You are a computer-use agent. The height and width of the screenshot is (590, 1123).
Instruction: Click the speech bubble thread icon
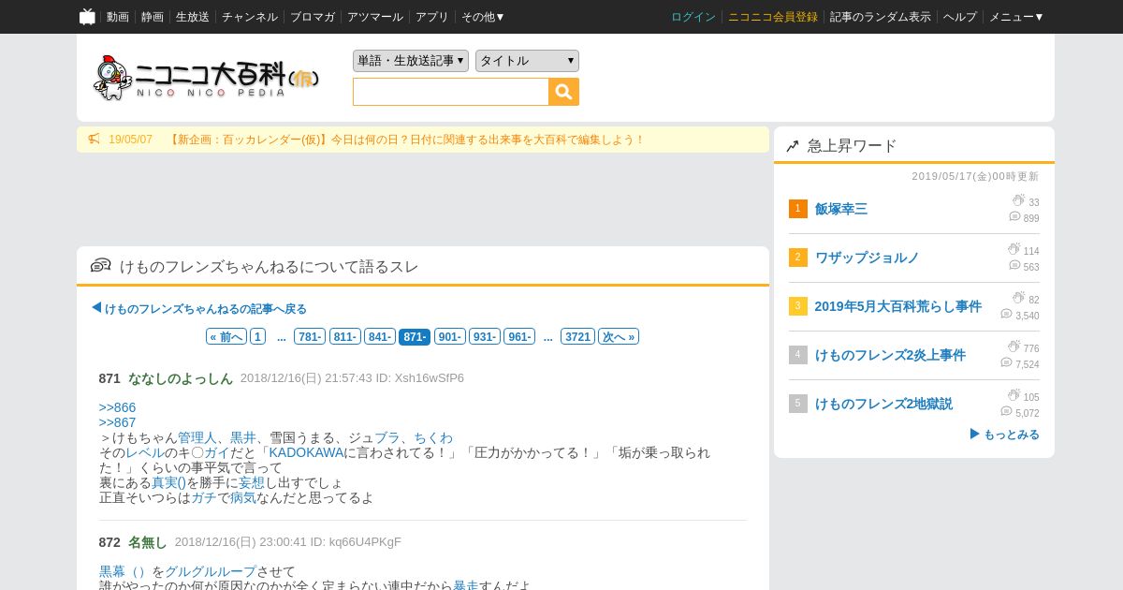pos(100,266)
